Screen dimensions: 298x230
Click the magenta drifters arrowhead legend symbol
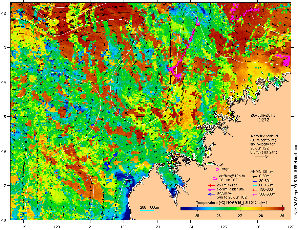(215, 178)
